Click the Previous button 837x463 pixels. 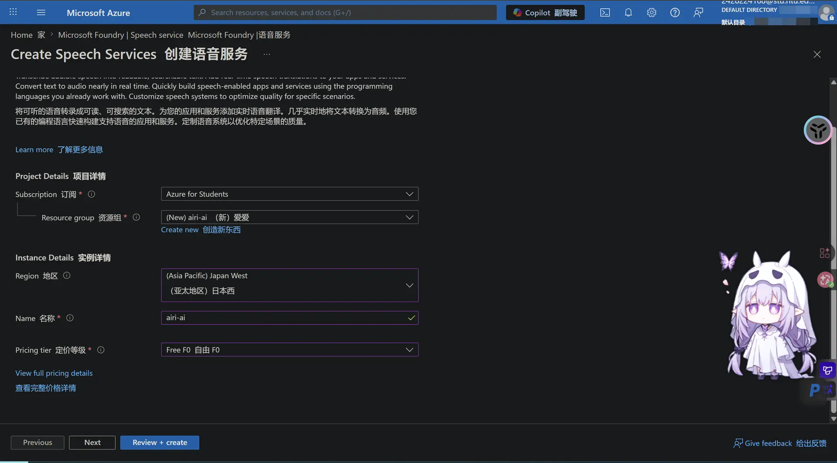click(x=37, y=443)
